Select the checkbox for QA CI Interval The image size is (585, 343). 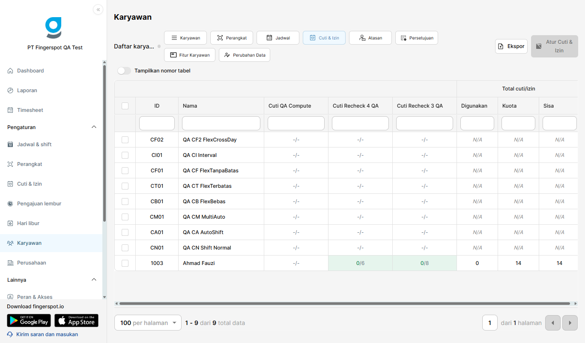click(125, 155)
